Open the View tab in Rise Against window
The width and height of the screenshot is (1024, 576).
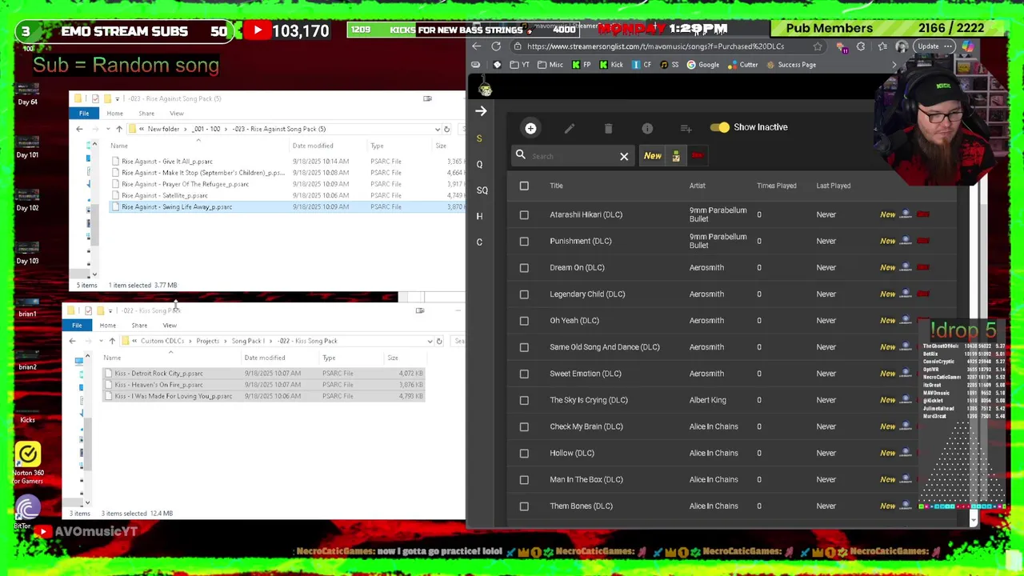click(x=176, y=114)
